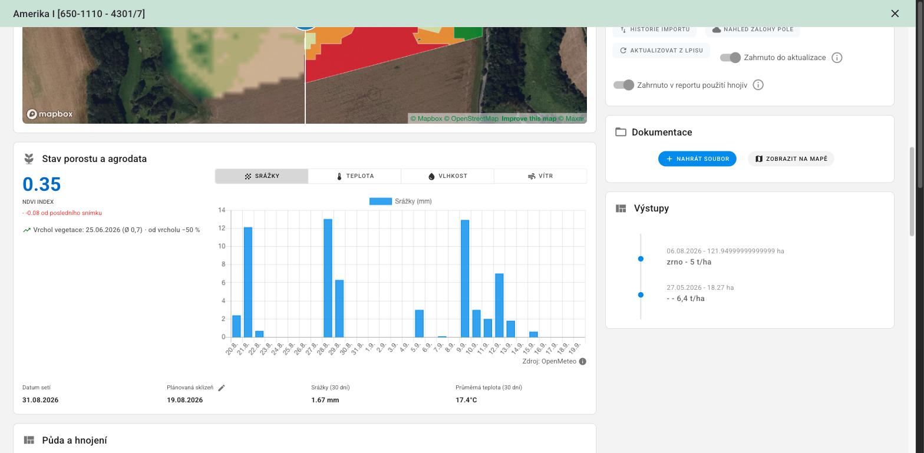
Task: Open info icon for report použití hnojiv
Action: pos(758,85)
